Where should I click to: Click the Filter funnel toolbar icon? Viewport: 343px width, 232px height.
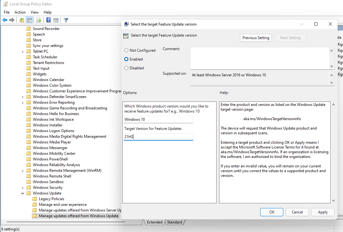(66, 20)
